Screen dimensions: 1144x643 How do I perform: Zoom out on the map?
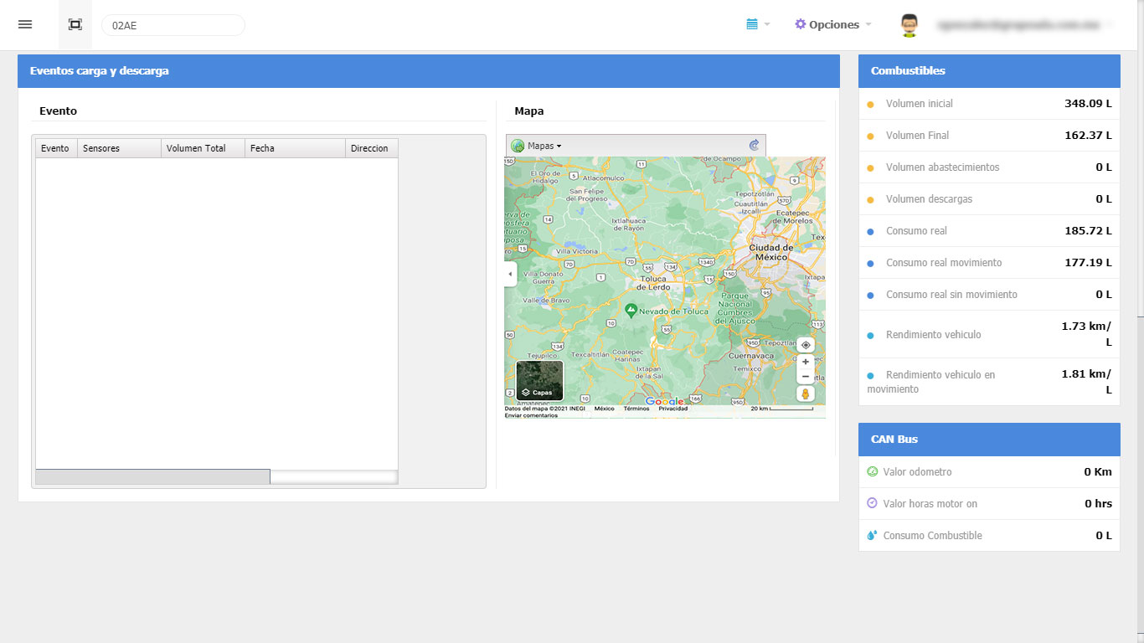tap(806, 377)
